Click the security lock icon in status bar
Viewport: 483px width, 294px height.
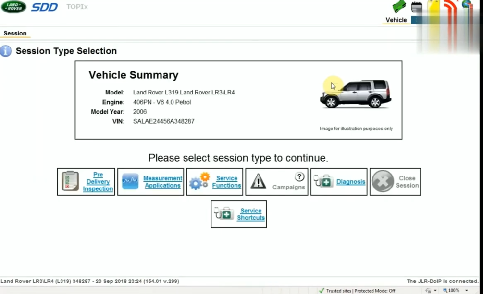[x=428, y=290]
